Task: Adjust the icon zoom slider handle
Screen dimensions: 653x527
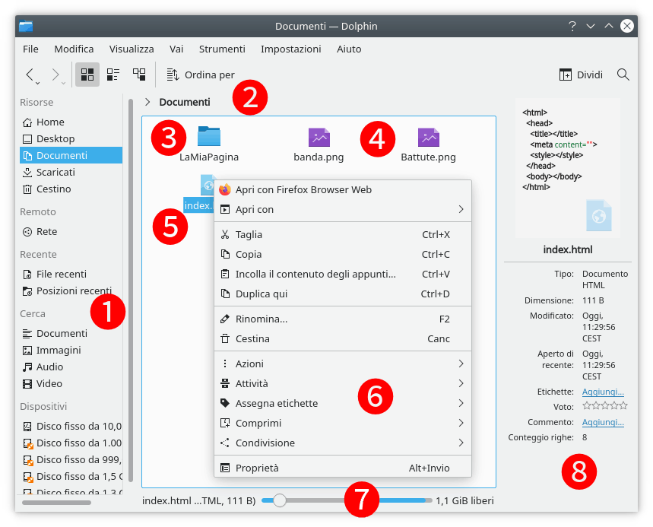Action: (x=280, y=500)
